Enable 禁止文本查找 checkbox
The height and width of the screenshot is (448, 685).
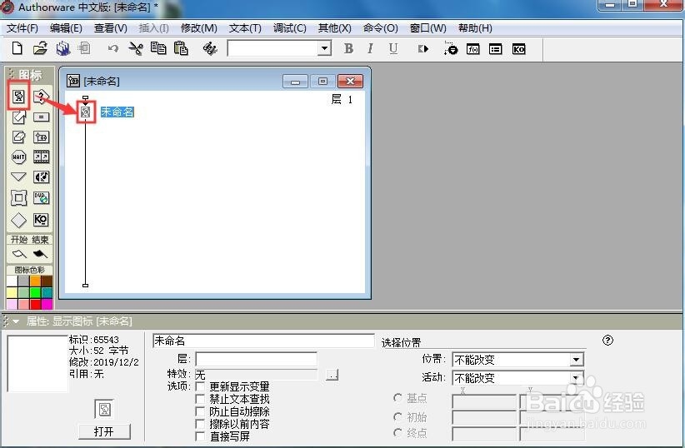point(200,399)
